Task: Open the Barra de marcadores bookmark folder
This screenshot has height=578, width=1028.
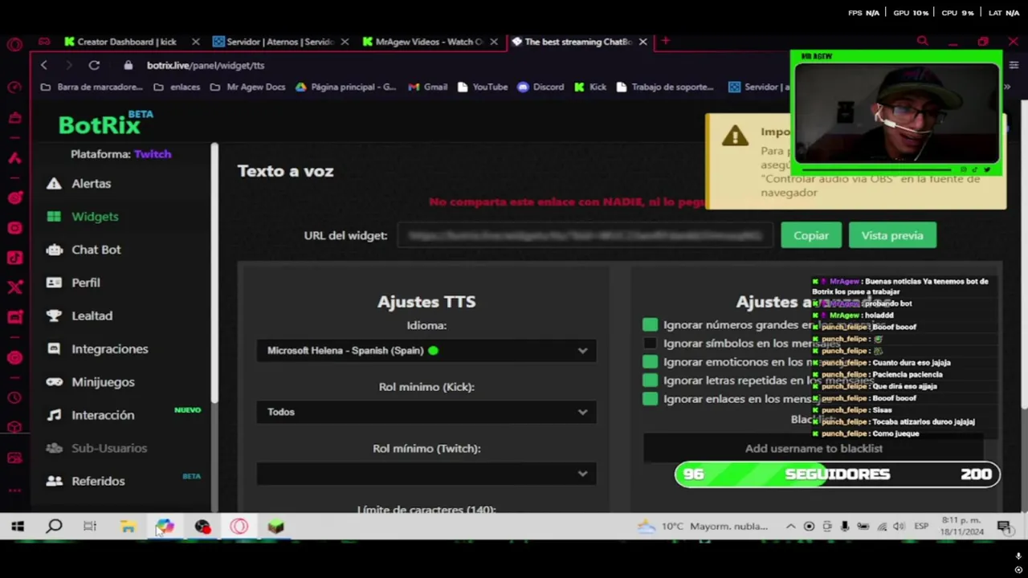Action: 92,87
